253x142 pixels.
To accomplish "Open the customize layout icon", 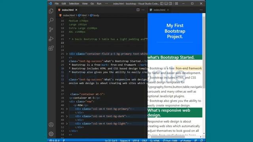I will [176, 4].
